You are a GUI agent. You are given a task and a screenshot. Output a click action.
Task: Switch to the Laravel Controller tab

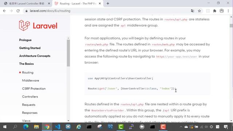[x=27, y=3]
